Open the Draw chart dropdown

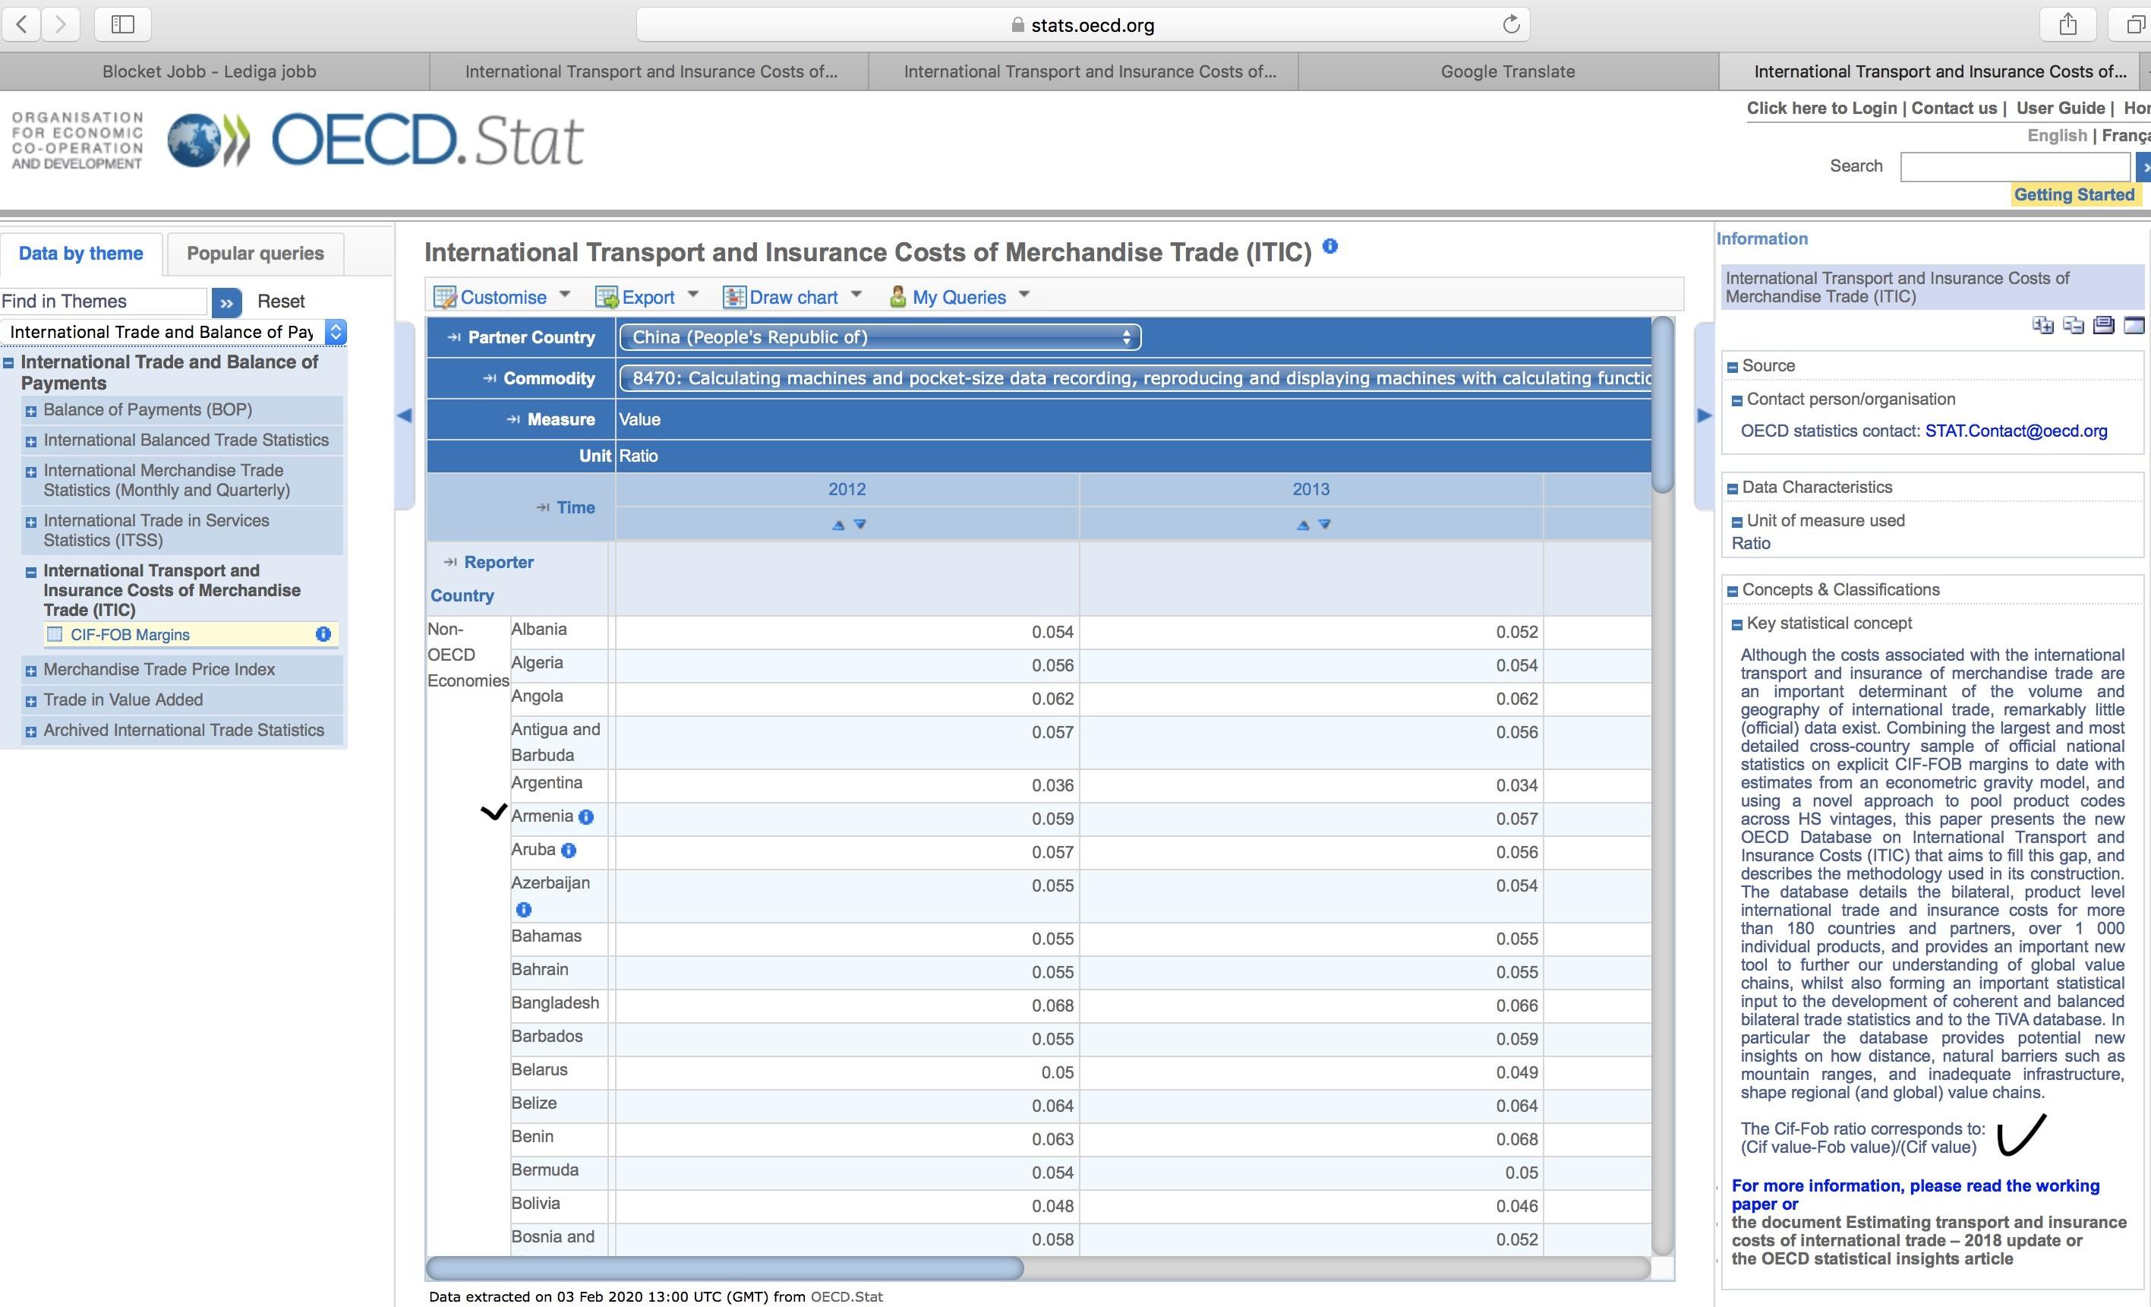793,297
